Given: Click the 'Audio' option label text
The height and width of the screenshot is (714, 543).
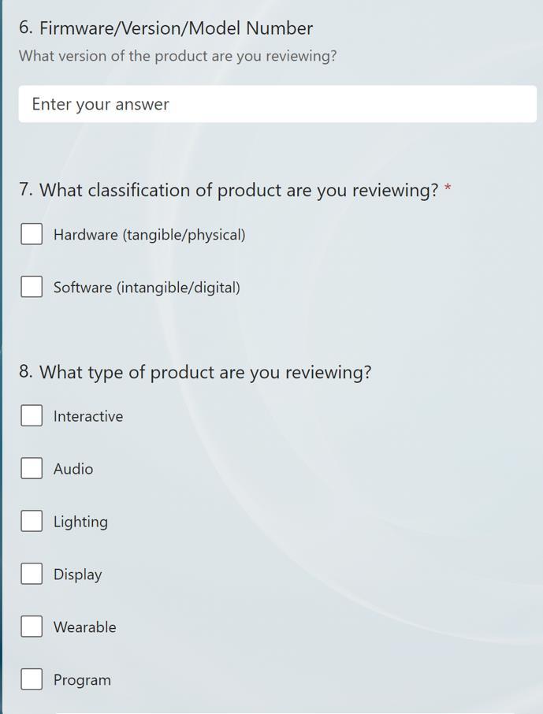Looking at the screenshot, I should point(73,469).
